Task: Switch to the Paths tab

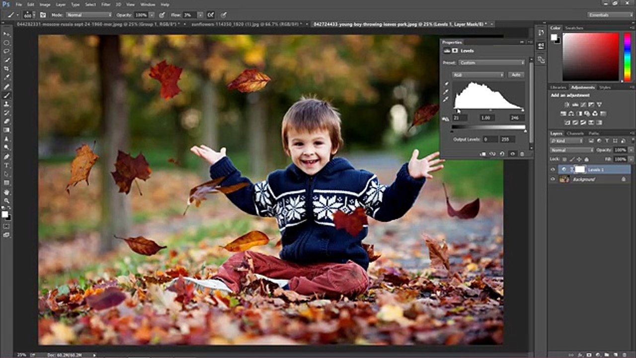Action: (x=594, y=133)
